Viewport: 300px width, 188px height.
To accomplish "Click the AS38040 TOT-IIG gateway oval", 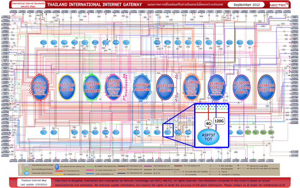I will (x=216, y=88).
